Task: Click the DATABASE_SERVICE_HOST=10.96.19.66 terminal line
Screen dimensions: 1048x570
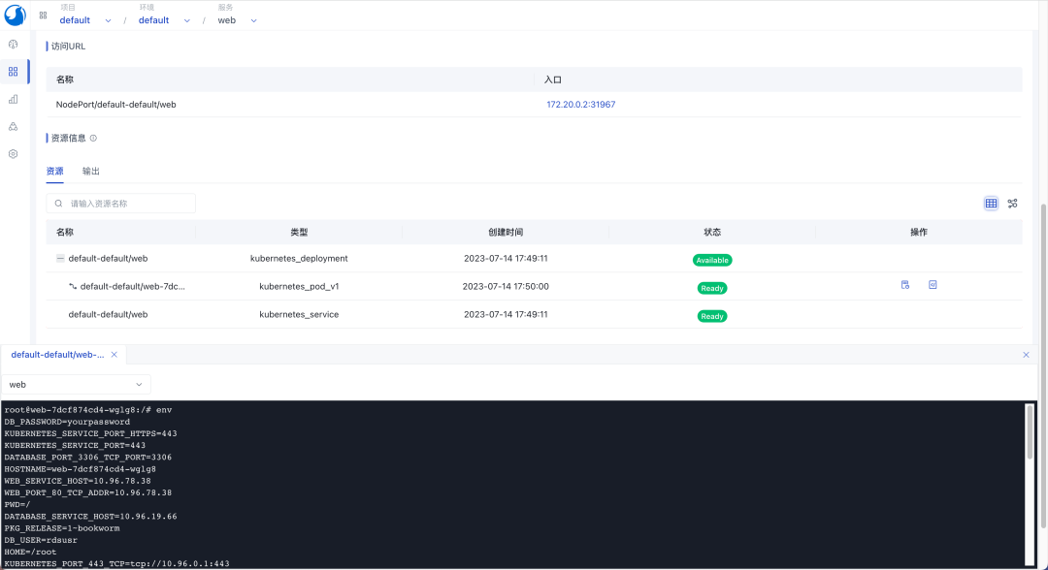Action: (x=91, y=517)
